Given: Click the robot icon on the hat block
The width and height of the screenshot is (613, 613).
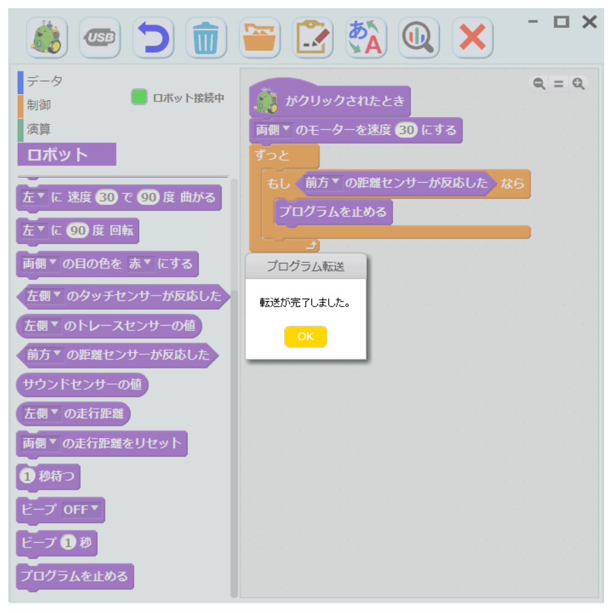Looking at the screenshot, I should [x=266, y=101].
